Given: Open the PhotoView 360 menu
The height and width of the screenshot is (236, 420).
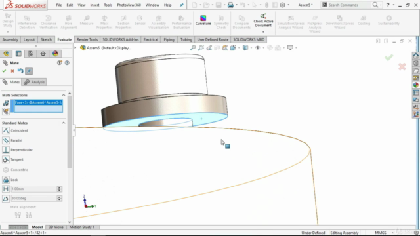Looking at the screenshot, I should pos(129,5).
